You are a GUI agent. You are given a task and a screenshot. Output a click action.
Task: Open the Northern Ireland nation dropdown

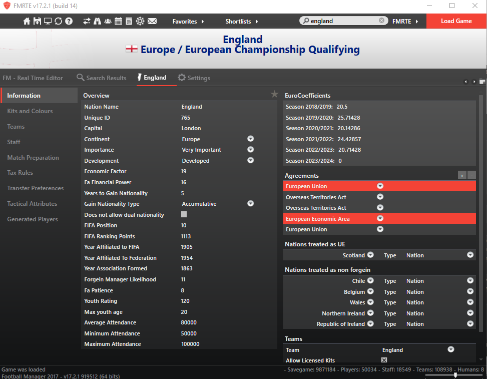[370, 313]
